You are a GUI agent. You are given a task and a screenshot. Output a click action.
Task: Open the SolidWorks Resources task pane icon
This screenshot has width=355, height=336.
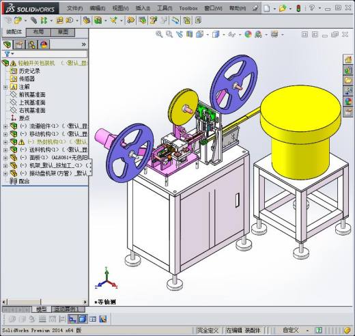coord(348,59)
